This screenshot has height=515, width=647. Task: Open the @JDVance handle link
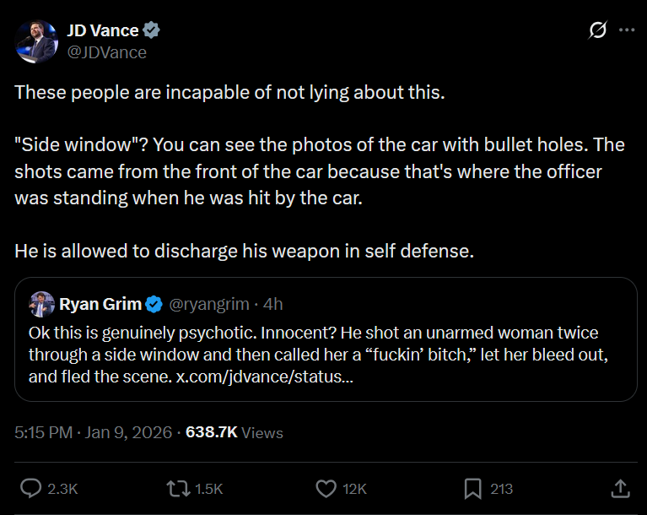tap(106, 52)
